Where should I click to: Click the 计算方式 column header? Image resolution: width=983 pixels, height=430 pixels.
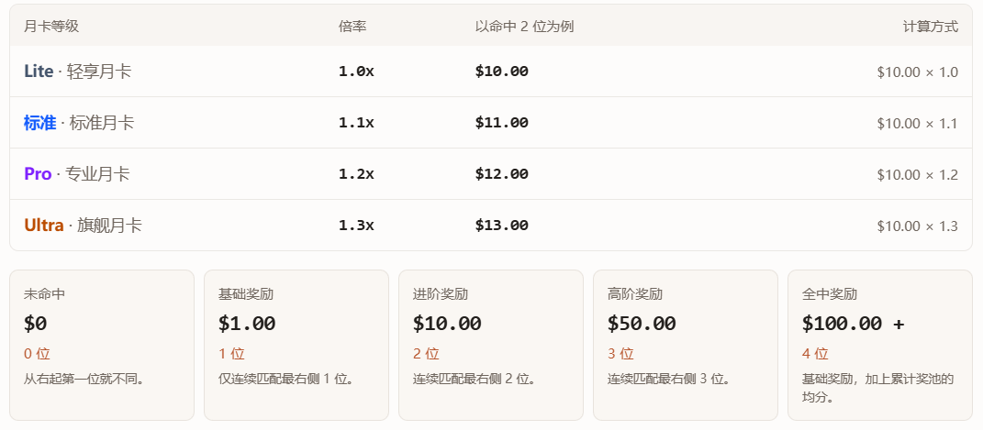point(931,27)
